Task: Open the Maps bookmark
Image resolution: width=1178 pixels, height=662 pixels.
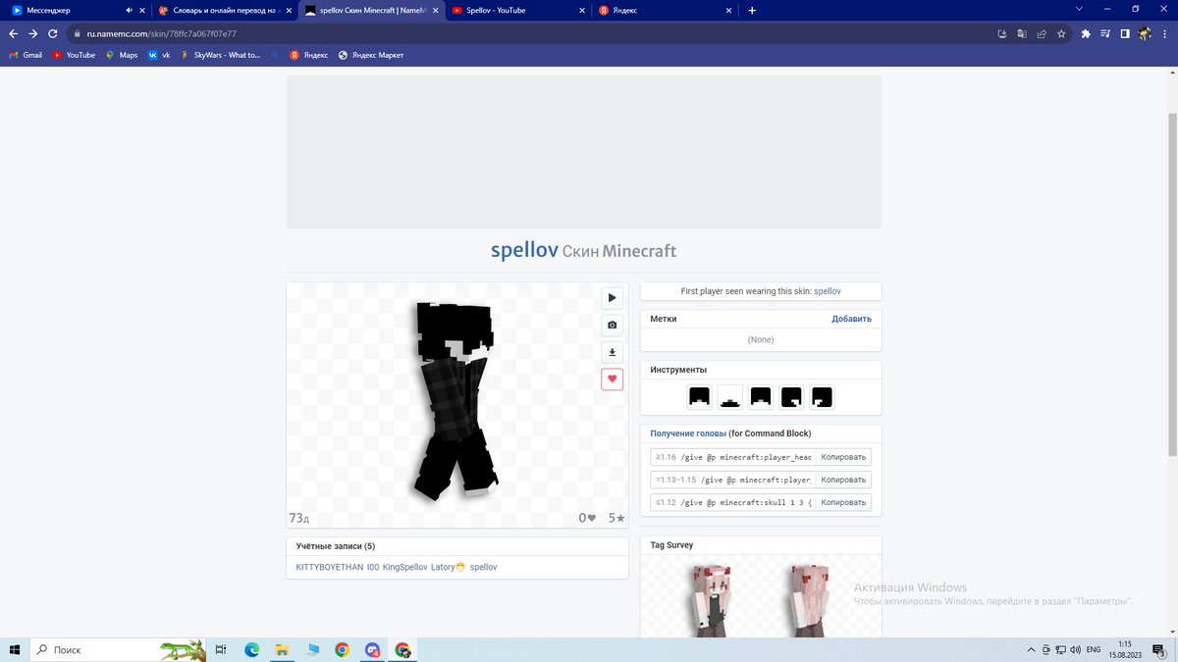Action: tap(122, 55)
